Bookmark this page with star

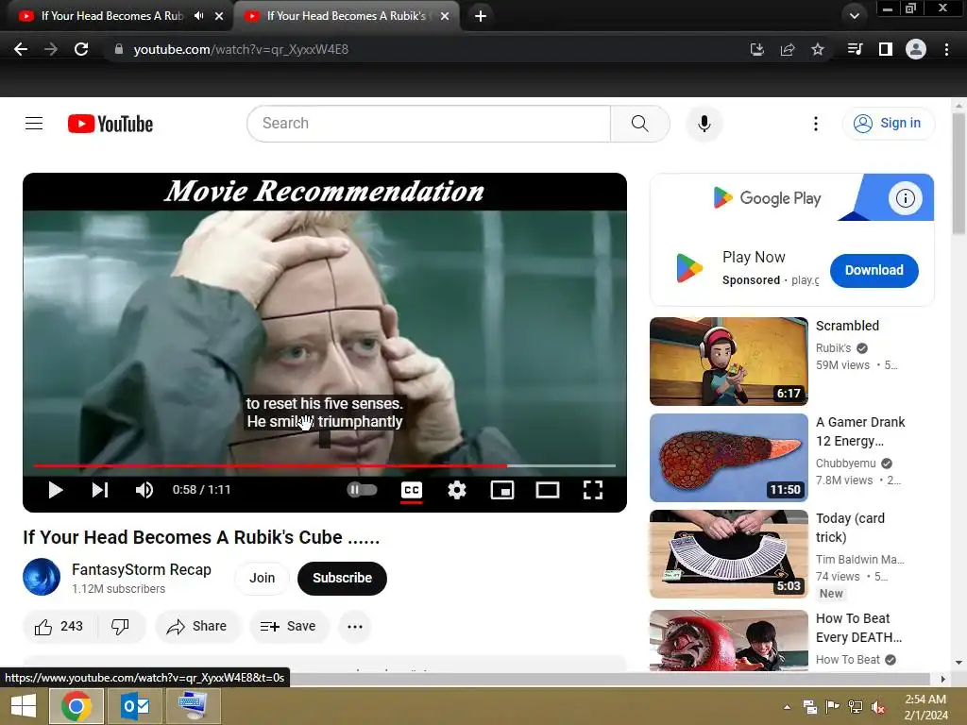(818, 49)
